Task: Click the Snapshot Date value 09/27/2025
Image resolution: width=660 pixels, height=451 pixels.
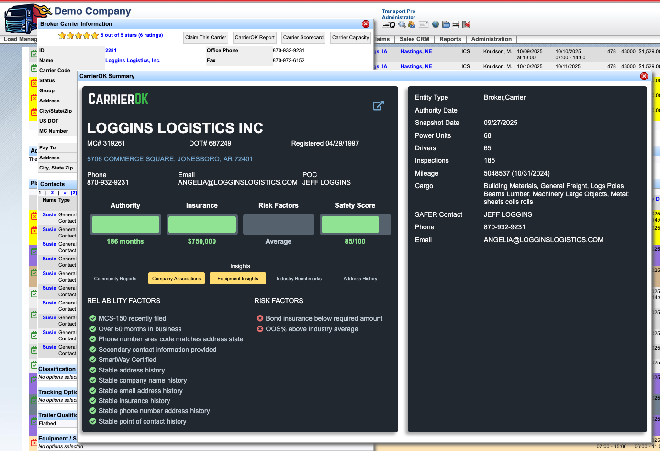Action: click(x=501, y=123)
